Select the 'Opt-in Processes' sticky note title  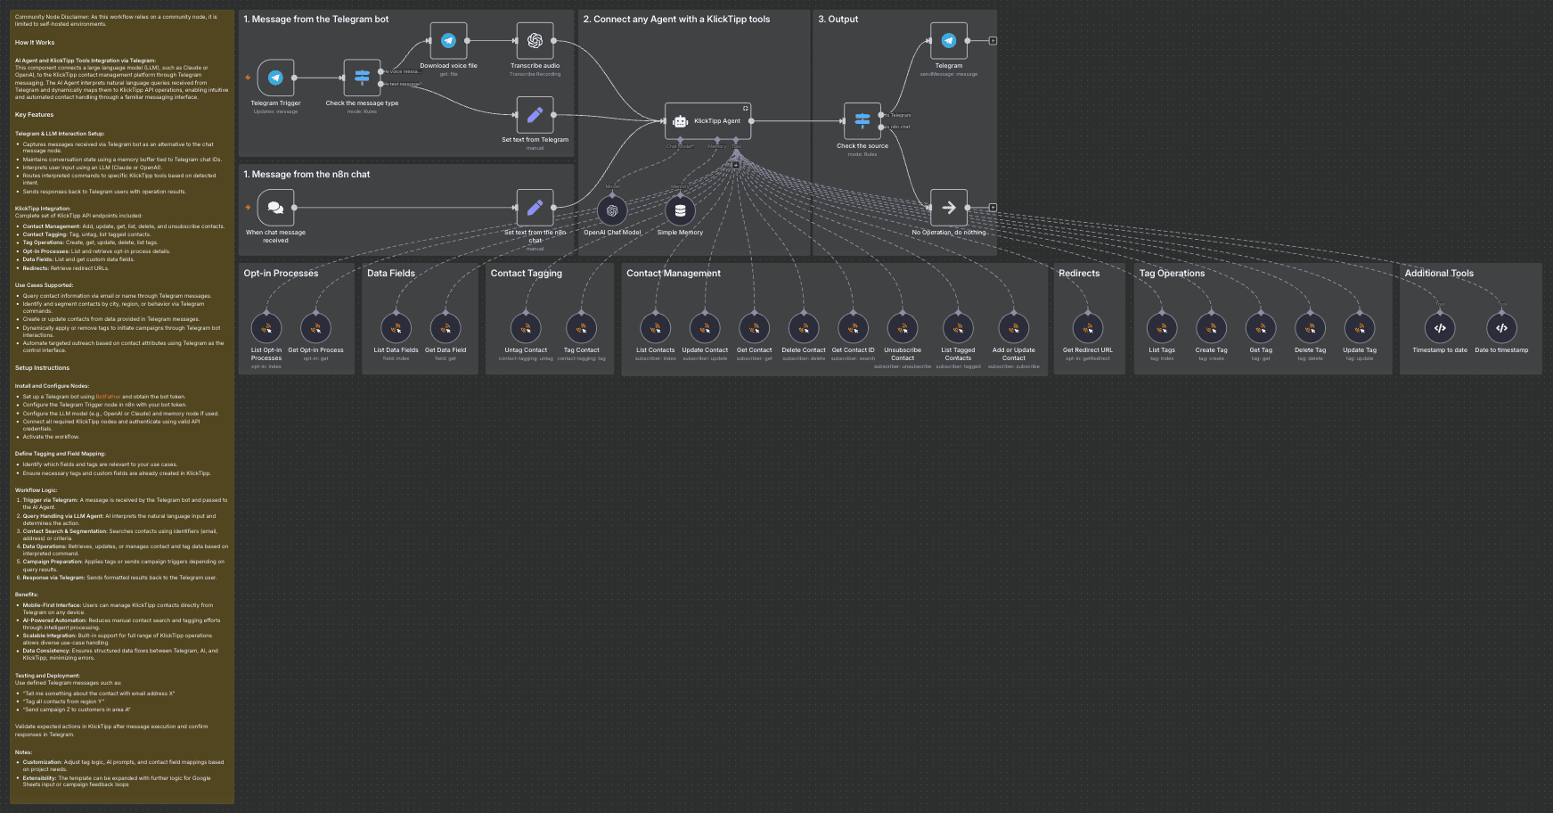click(281, 274)
